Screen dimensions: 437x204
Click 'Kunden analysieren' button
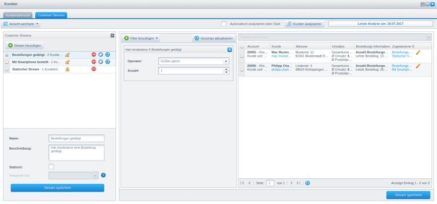tap(304, 24)
